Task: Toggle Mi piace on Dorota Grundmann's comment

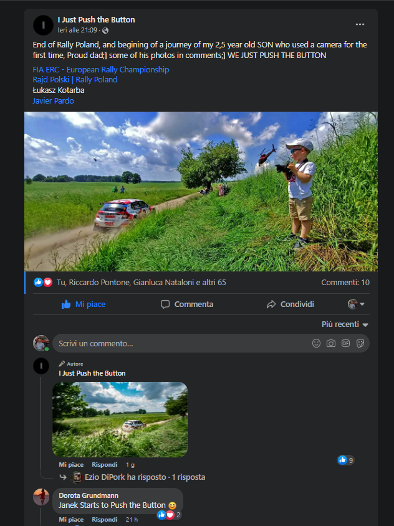Action: pyautogui.click(x=71, y=520)
